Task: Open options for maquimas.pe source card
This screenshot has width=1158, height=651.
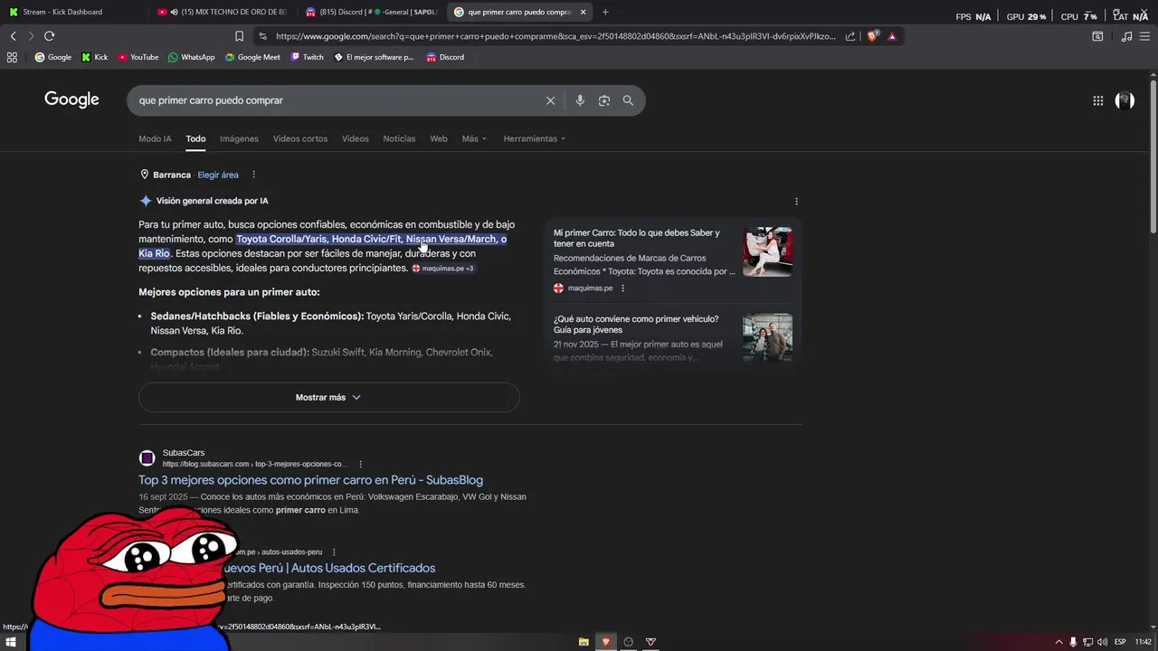Action: coord(622,288)
